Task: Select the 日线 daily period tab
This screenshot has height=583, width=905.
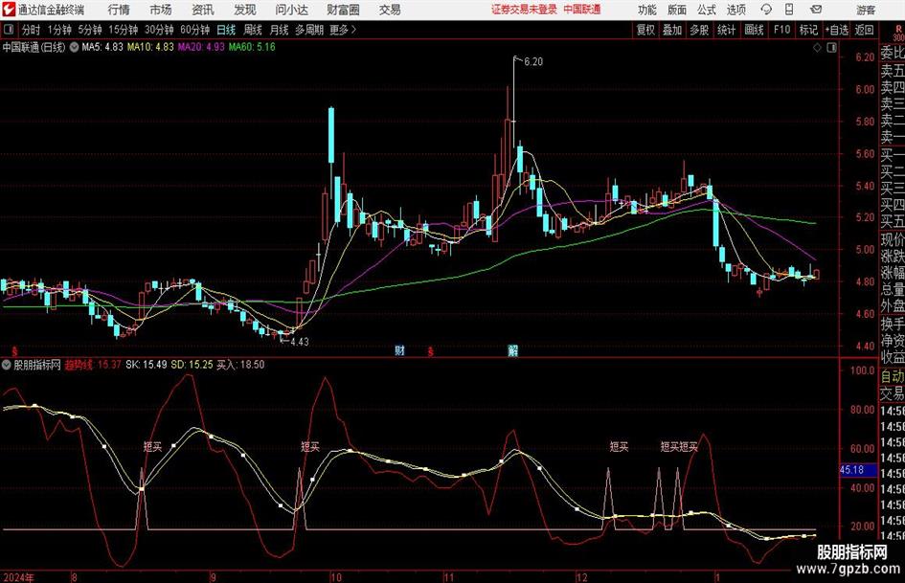Action: point(226,30)
